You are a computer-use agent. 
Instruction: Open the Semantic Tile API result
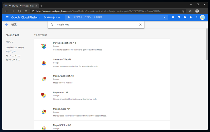click(102, 63)
